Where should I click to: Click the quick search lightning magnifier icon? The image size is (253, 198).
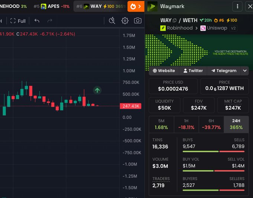112,20
